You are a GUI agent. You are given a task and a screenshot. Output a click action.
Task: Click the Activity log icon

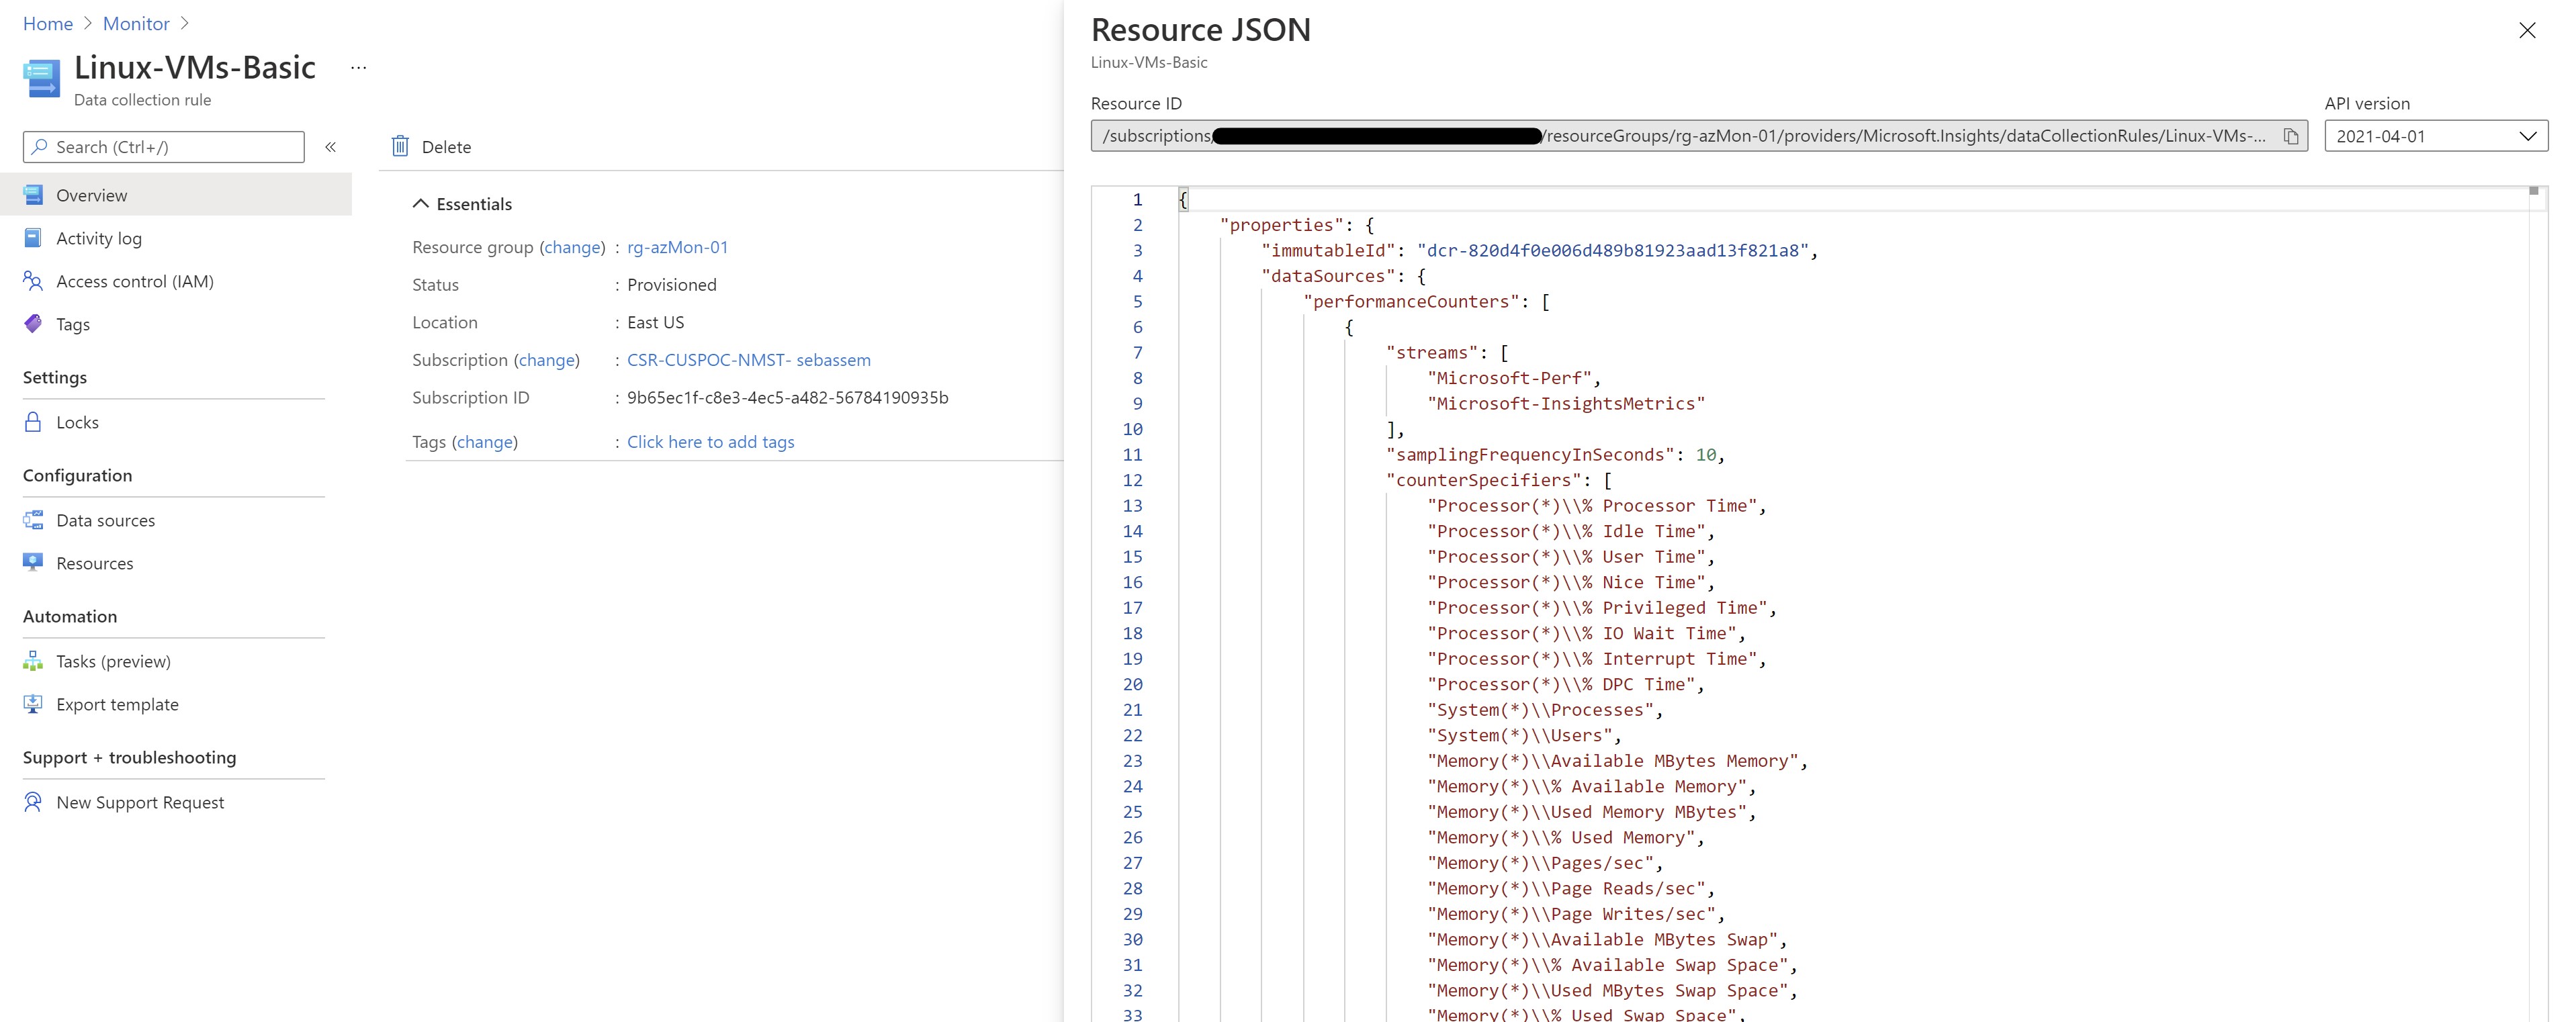(x=33, y=238)
